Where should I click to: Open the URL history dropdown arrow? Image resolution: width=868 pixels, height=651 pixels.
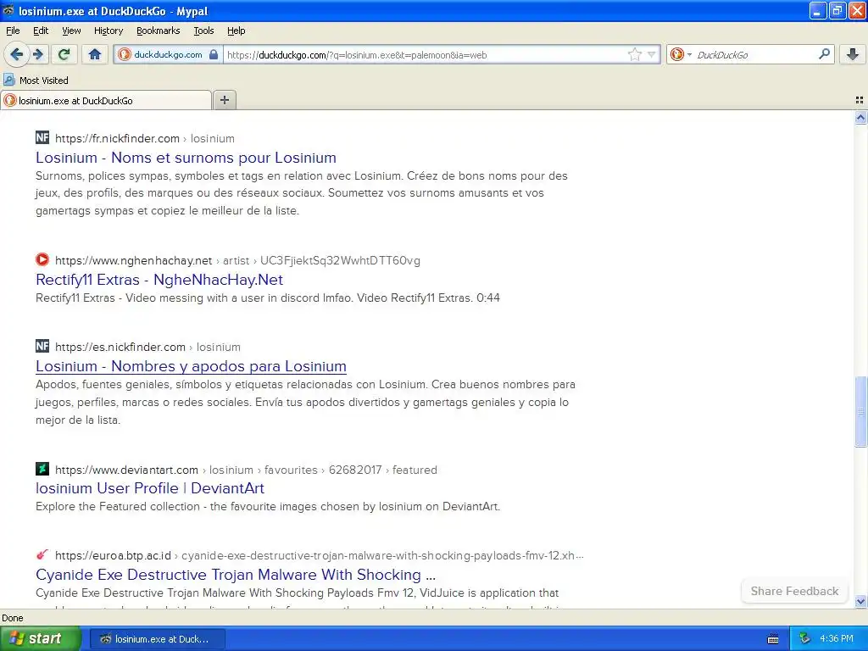652,55
